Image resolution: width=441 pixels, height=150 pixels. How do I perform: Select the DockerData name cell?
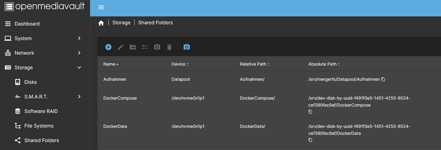[x=115, y=126]
